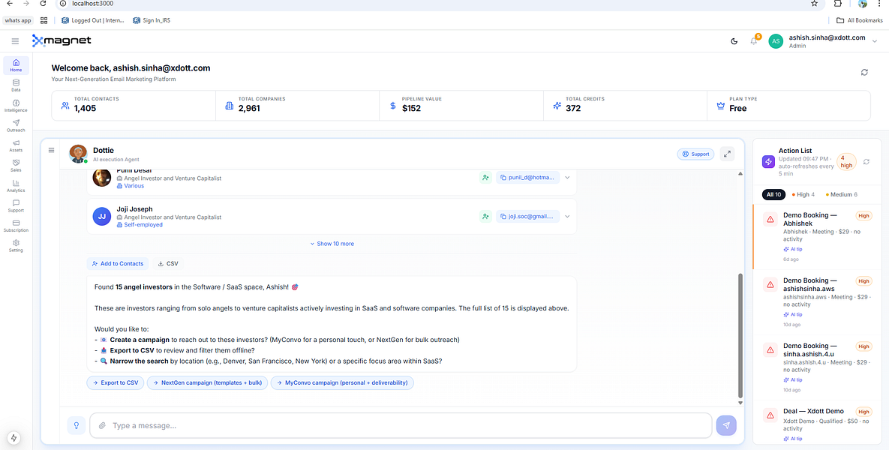Click the chat scrollbar up arrow

pos(740,173)
